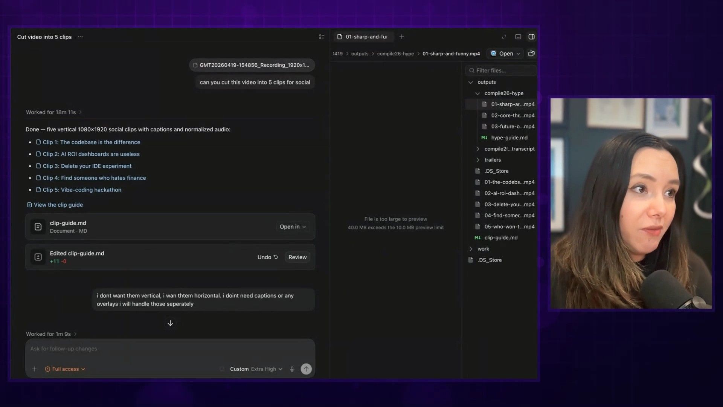This screenshot has width=723, height=407.
Task: Click the 01-sharp-and-funny.mp4 breadcrumb
Action: 451,54
